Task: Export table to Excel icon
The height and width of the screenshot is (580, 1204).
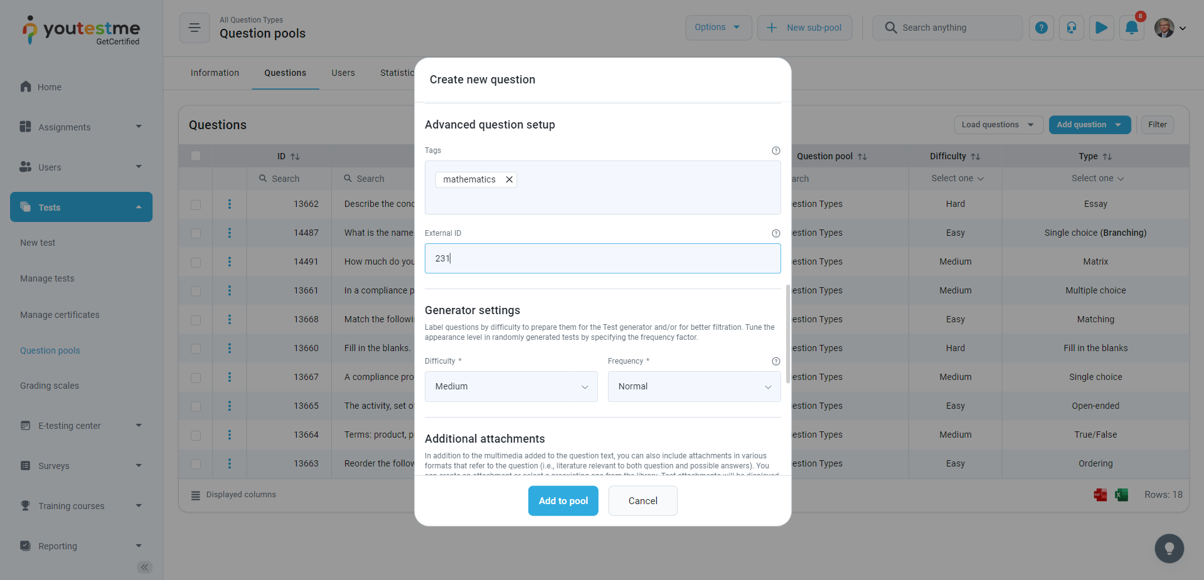Action: click(x=1121, y=495)
